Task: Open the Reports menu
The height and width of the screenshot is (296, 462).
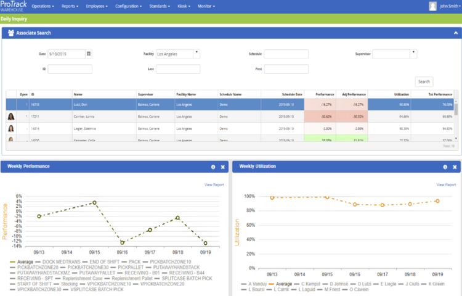Action: coord(70,6)
